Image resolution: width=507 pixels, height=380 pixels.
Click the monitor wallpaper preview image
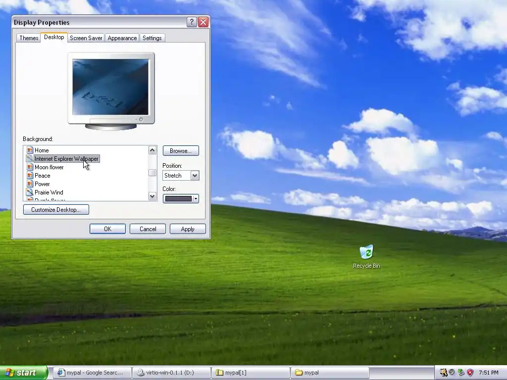point(110,87)
